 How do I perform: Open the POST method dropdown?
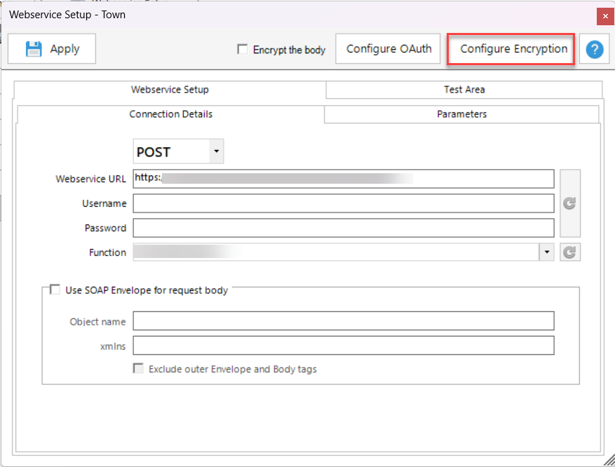pyautogui.click(x=216, y=151)
